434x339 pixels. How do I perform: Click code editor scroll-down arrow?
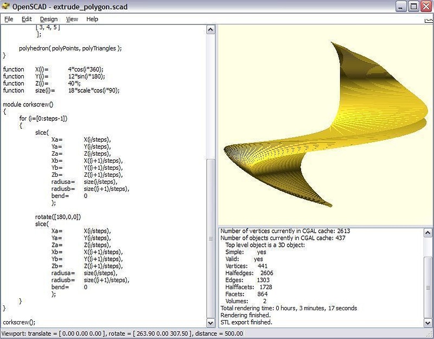coord(210,323)
